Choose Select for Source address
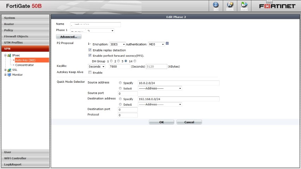Image resolution: width=301 pixels, height=169 pixels. click(120, 88)
